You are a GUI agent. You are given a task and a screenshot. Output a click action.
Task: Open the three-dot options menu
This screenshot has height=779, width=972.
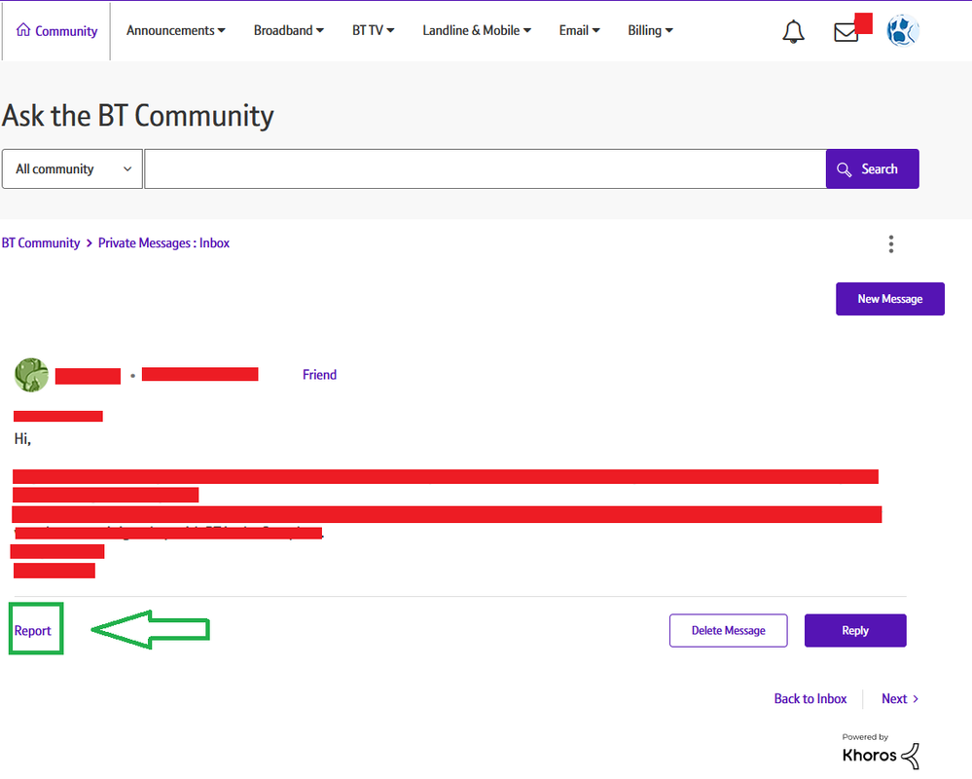click(x=890, y=244)
